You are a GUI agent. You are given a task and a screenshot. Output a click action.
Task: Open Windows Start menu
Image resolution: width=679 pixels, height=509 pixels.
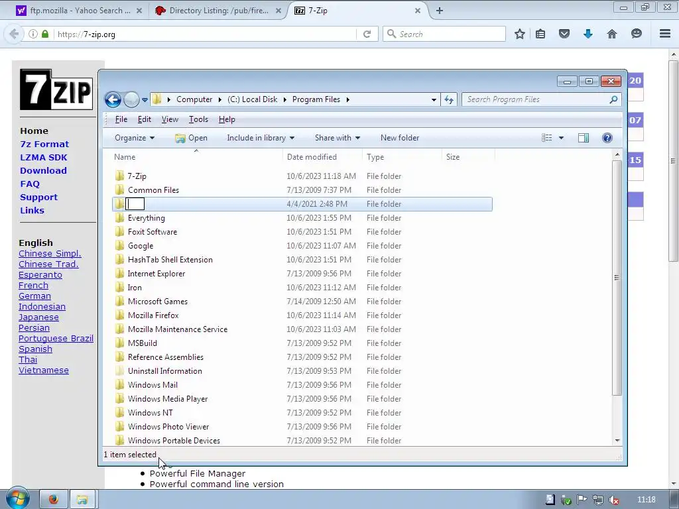click(x=18, y=498)
